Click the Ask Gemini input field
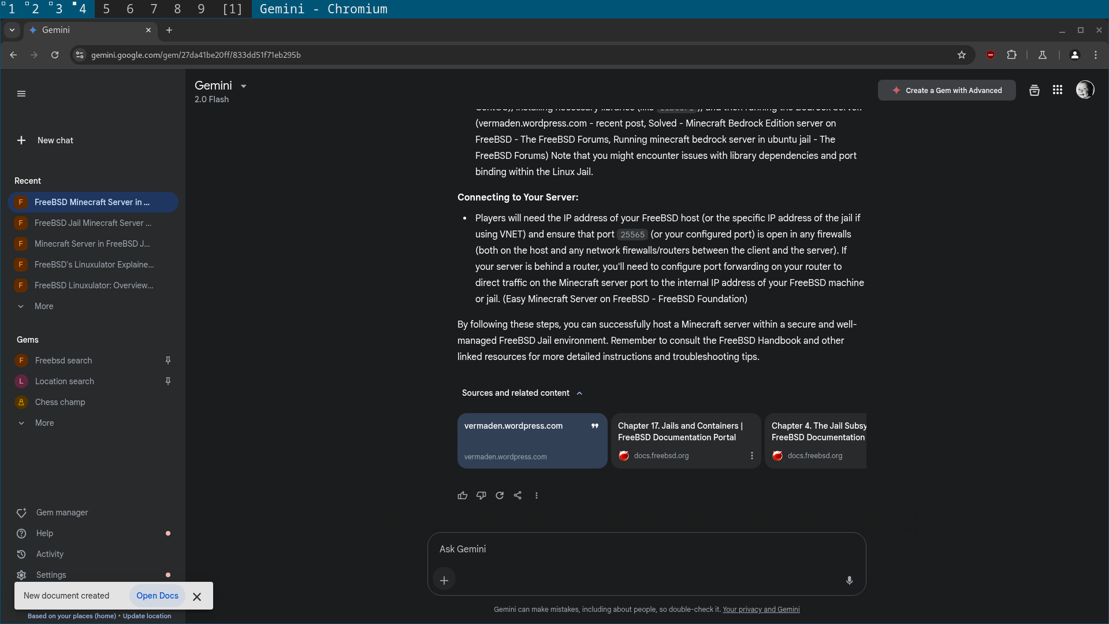 (635, 549)
